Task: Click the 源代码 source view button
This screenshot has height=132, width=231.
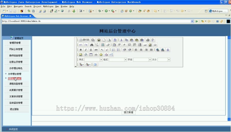Action: click(x=84, y=40)
